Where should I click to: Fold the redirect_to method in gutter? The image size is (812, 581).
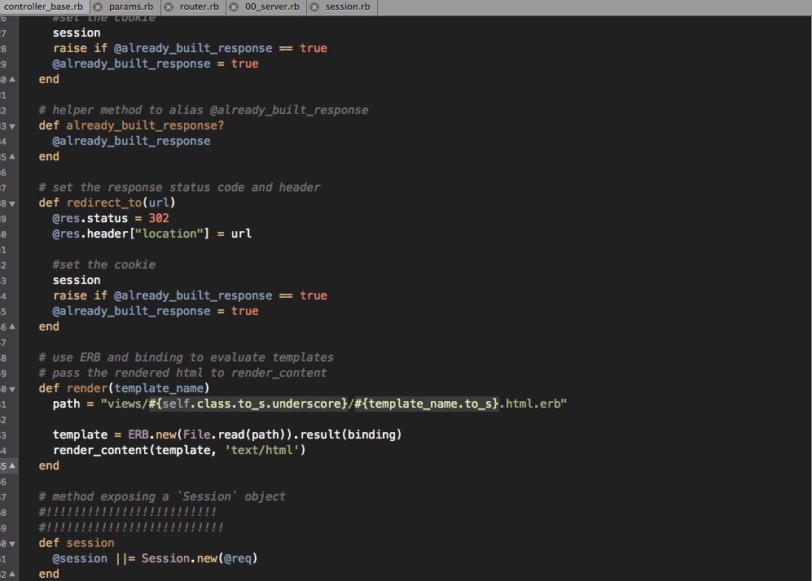coord(11,203)
